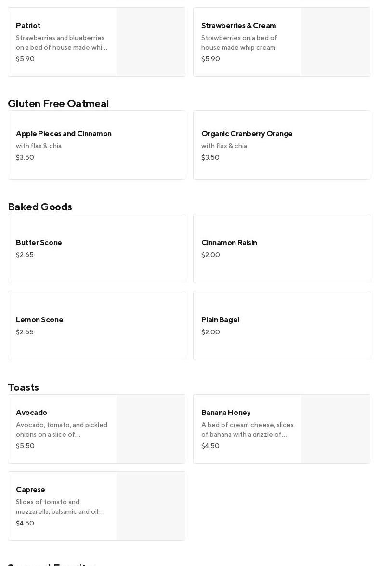The height and width of the screenshot is (566, 378).
Task: Click the Baked Goods section heading
Action: click(x=40, y=207)
